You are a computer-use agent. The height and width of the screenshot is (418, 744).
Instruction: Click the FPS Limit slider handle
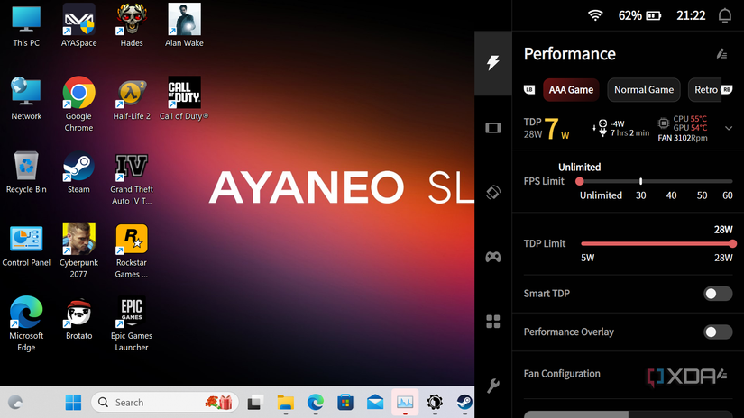click(579, 181)
